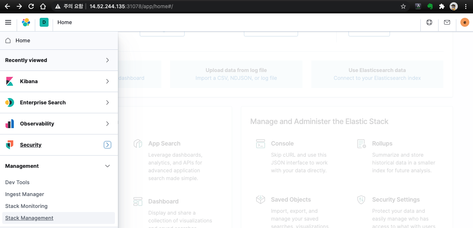Reload the page with refresh icon
The image size is (473, 228).
pyautogui.click(x=31, y=6)
